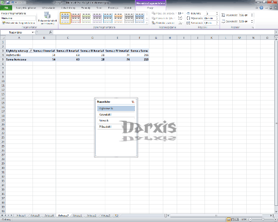Open the Rozmiar group dialog launcher
This screenshot has height=222, width=278.
[x=253, y=28]
